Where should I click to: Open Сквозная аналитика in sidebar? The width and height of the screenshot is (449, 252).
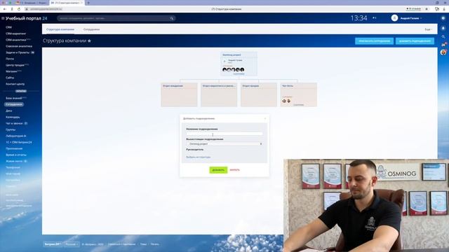click(x=19, y=46)
